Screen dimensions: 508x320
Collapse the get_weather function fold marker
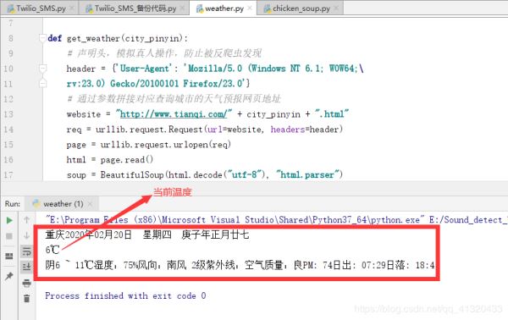tap(42, 38)
